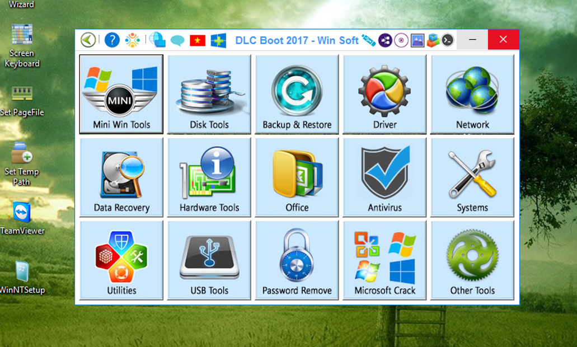Click the green back arrow icon

point(88,40)
